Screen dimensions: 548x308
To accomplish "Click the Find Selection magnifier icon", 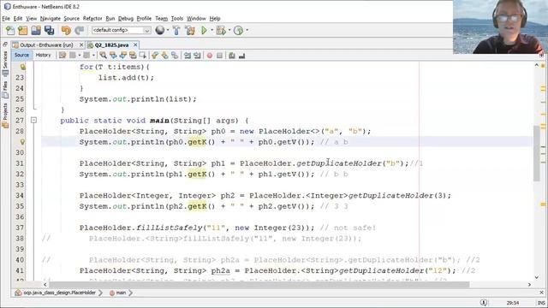I will [103, 55].
